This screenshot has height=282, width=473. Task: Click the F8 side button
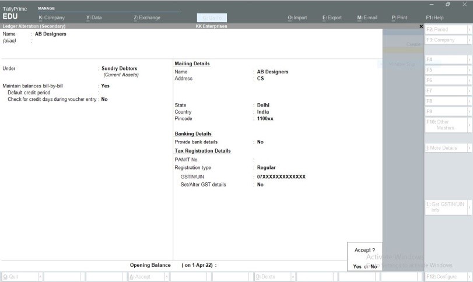tap(446, 101)
